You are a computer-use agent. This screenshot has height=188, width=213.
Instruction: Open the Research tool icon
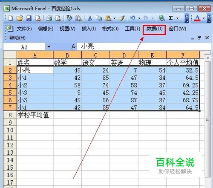(78, 18)
